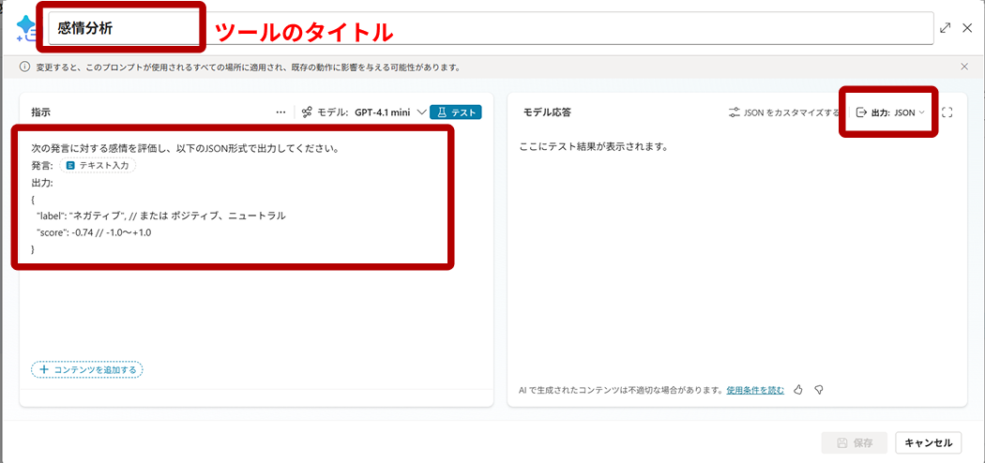Select the テキスト入力 input chip
The image size is (985, 463).
[98, 165]
